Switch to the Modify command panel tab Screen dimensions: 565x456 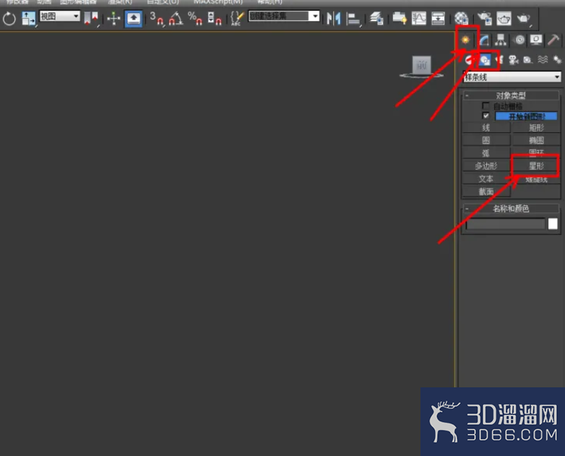[484, 40]
